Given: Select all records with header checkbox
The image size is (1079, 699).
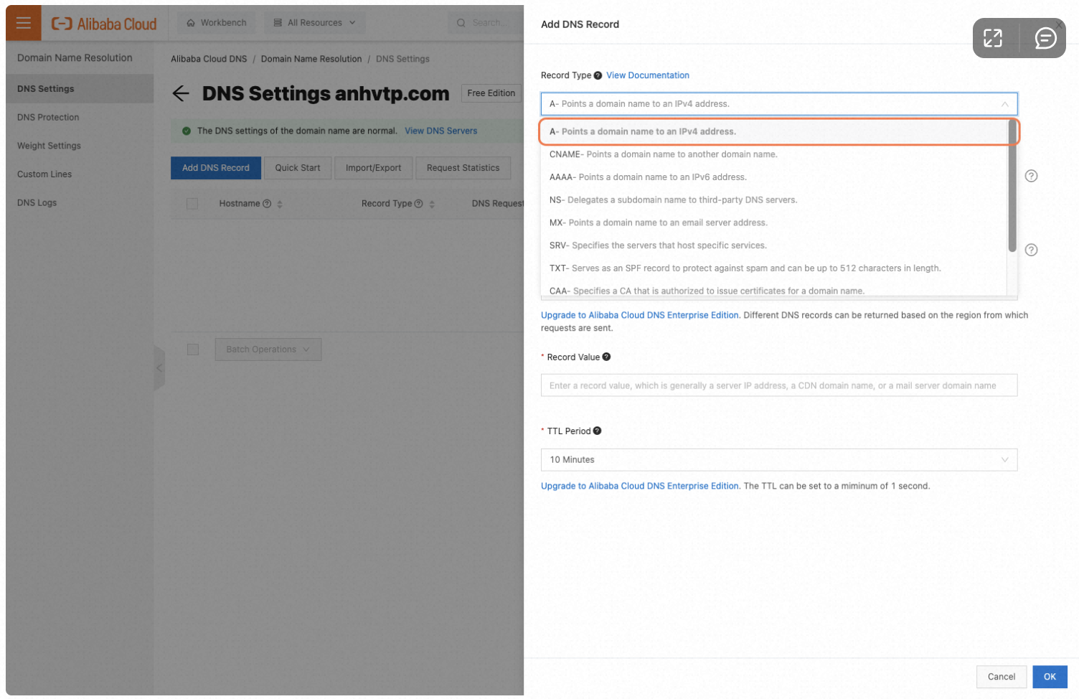Looking at the screenshot, I should click(192, 204).
